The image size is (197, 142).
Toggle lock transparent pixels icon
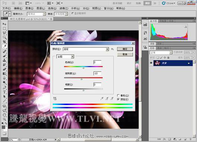click(x=158, y=57)
